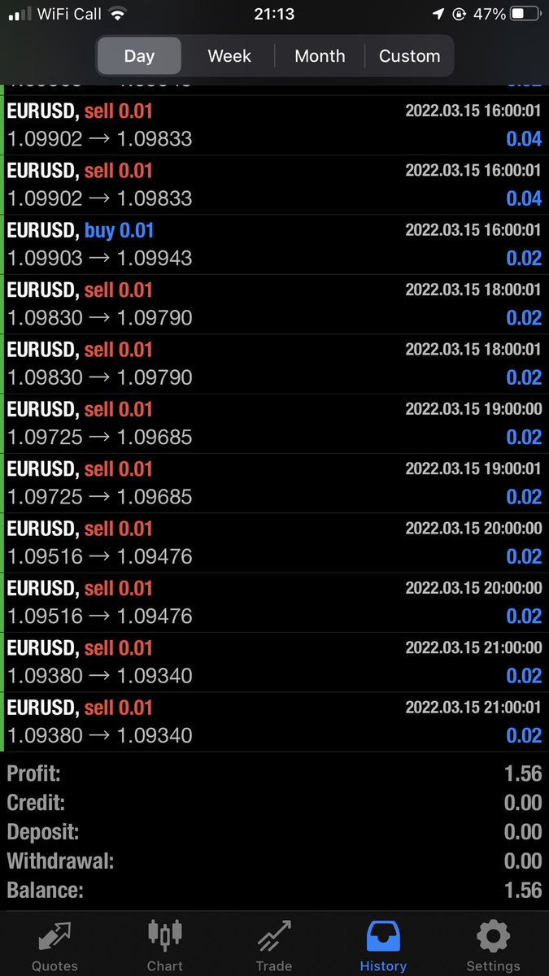Tap the Balance value 1.56
The image size is (549, 976).
click(x=523, y=891)
